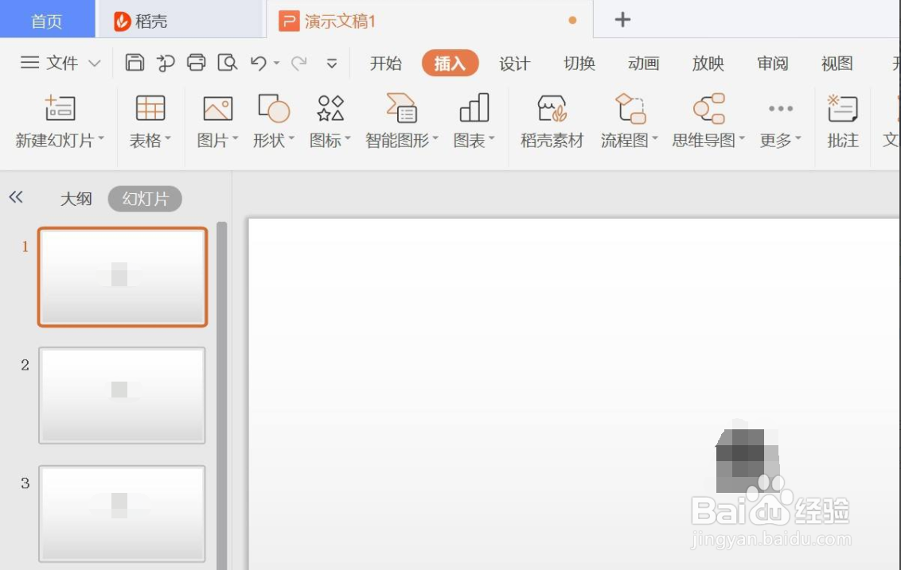The image size is (901, 570).
Task: Switch to the 设计 design ribbon tab
Action: point(514,64)
